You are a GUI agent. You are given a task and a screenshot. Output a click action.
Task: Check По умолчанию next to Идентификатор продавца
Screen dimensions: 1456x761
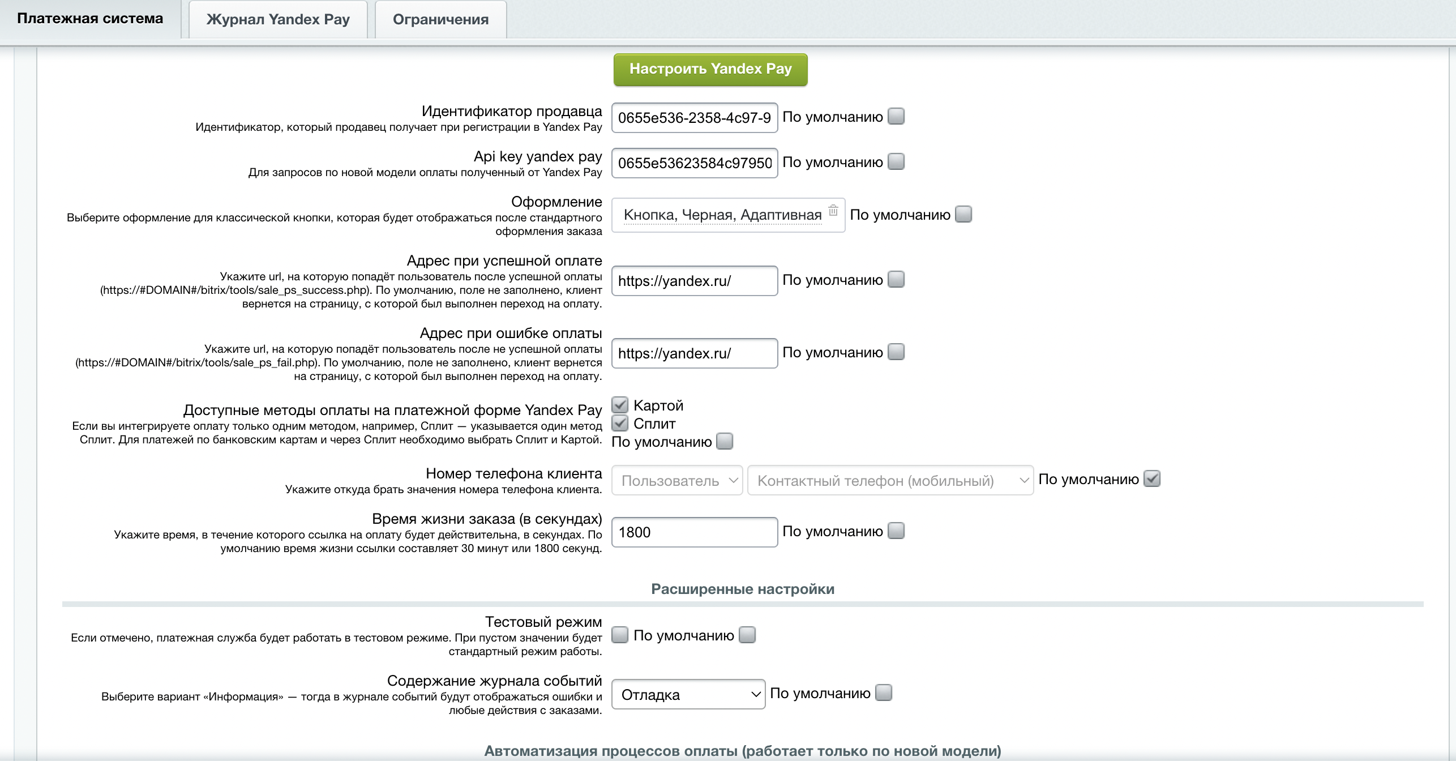point(896,117)
